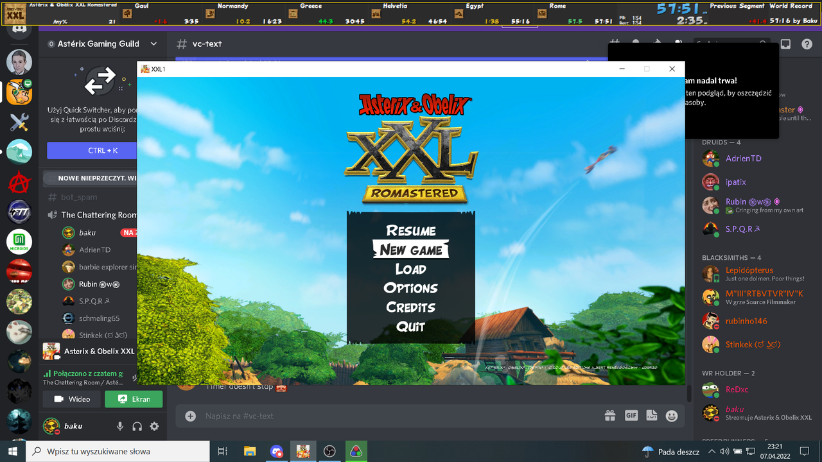Stop screen sharing with Ekran button

click(132, 399)
